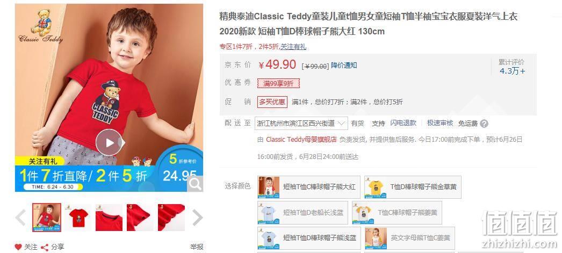This screenshot has width=562, height=253.
Task: Pick the 英文字母熊T恤C姜黄 variant
Action: pyautogui.click(x=409, y=238)
